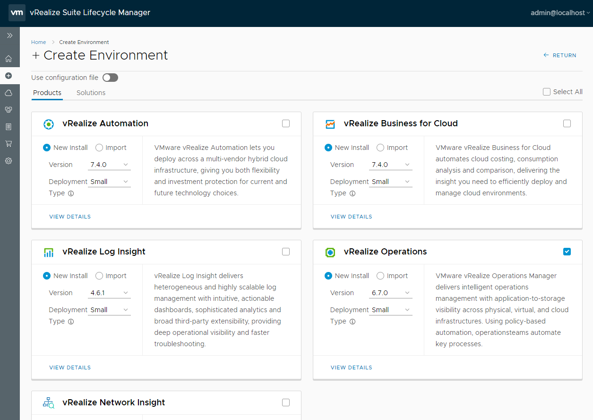View details for vRealize Log Insight
This screenshot has width=593, height=420.
pos(70,367)
